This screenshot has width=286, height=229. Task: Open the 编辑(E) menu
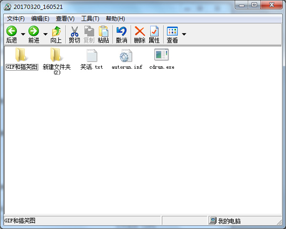pos(40,19)
